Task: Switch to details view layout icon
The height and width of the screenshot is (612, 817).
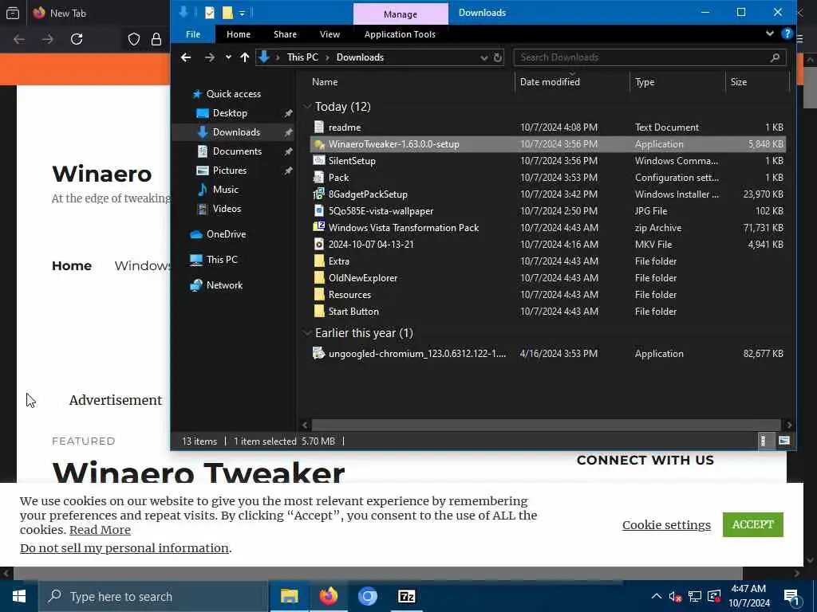Action: [x=764, y=441]
